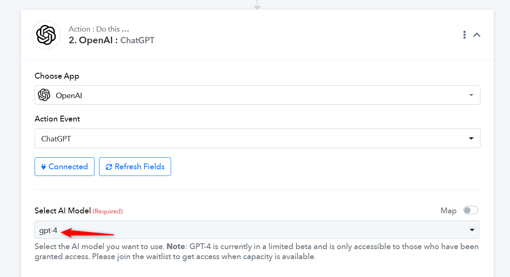Click the ChatGPT text in Action Event

pyautogui.click(x=56, y=139)
